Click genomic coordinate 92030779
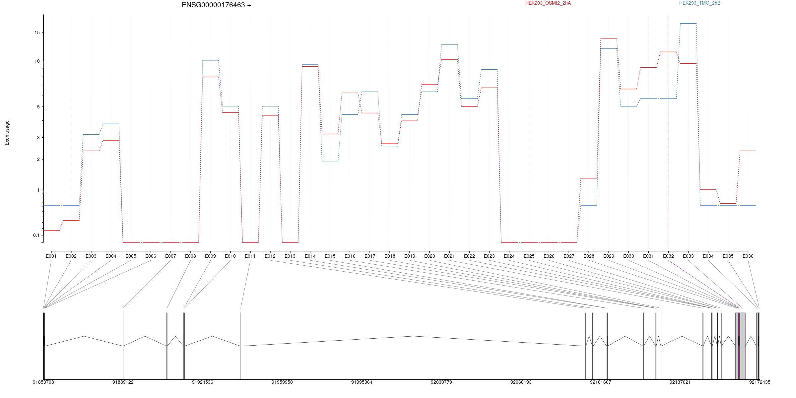Image resolution: width=796 pixels, height=398 pixels. (x=441, y=382)
